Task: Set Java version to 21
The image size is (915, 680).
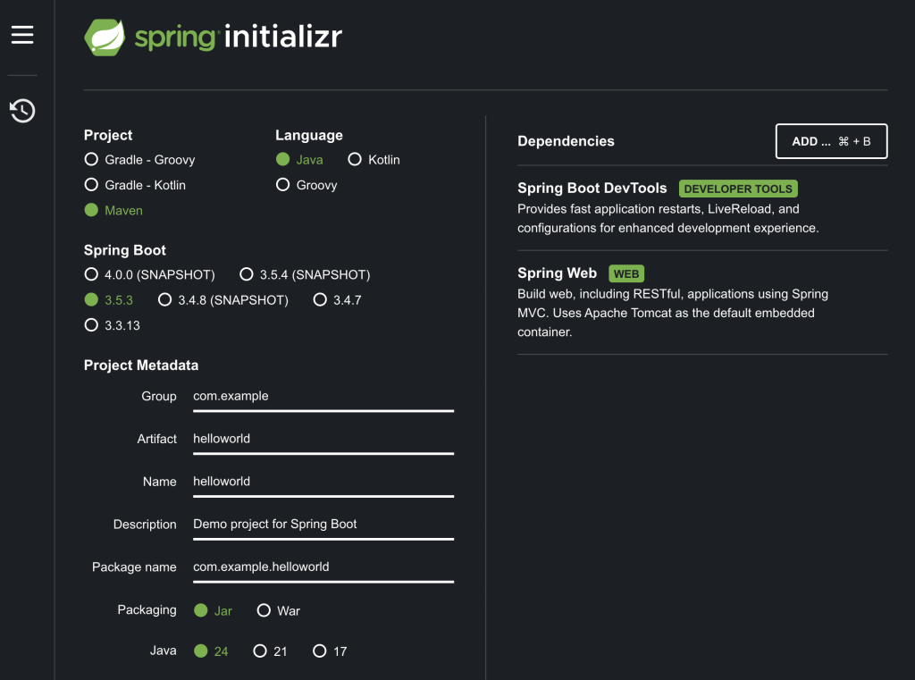Action: pos(270,651)
